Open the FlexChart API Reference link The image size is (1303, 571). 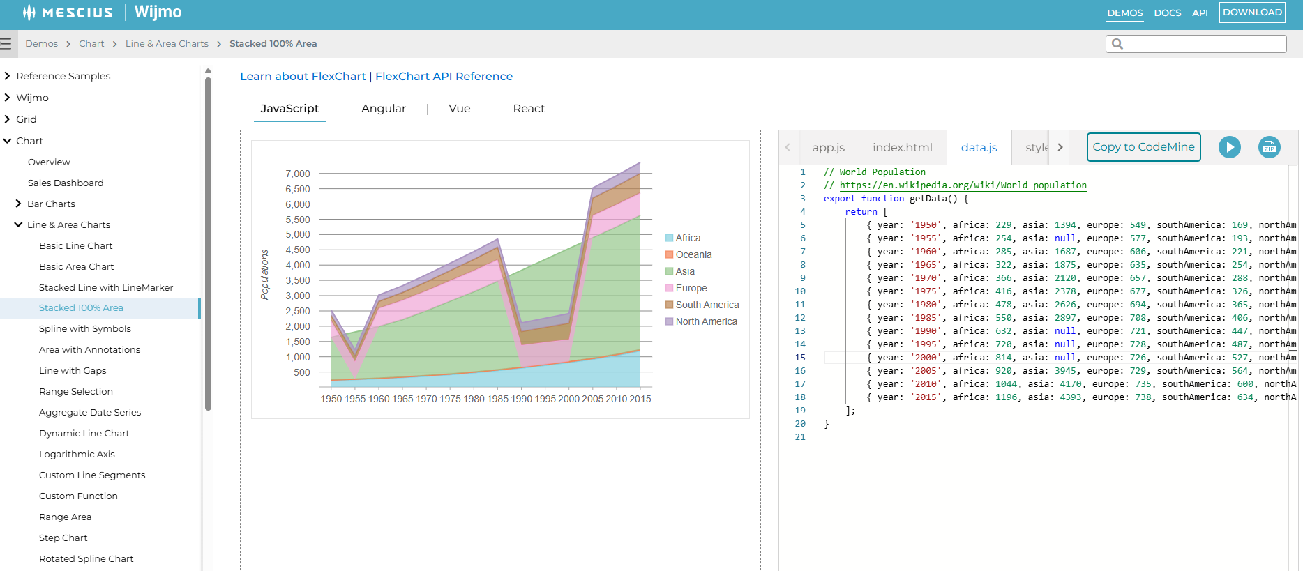tap(444, 77)
